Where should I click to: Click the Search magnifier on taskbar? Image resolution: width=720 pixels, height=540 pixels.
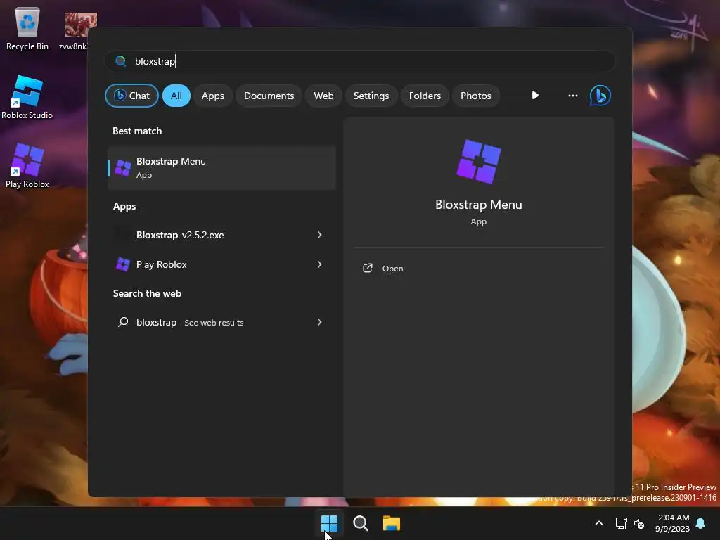pyautogui.click(x=361, y=523)
